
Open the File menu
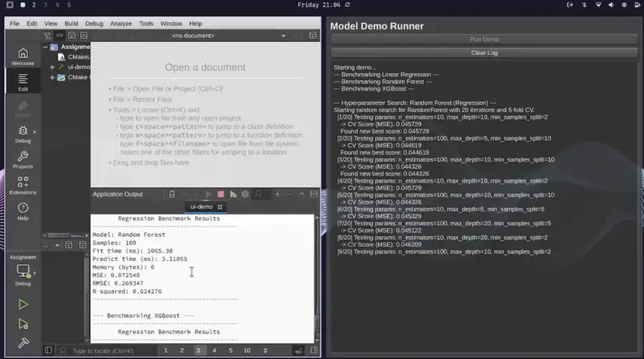pos(14,23)
